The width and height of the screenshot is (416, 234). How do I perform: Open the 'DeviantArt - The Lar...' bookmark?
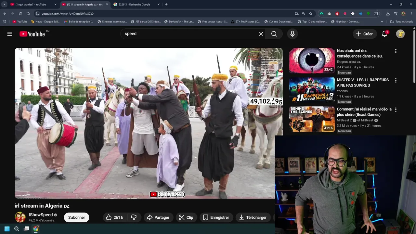(179, 22)
